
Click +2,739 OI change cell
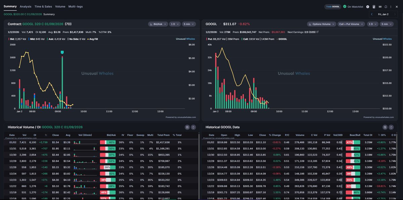[43, 142]
